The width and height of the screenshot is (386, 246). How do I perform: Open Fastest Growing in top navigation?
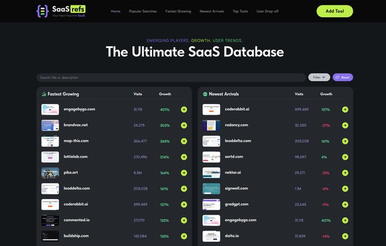tap(178, 11)
